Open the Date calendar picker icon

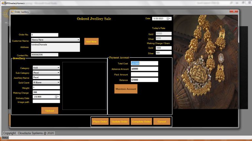tap(168, 19)
